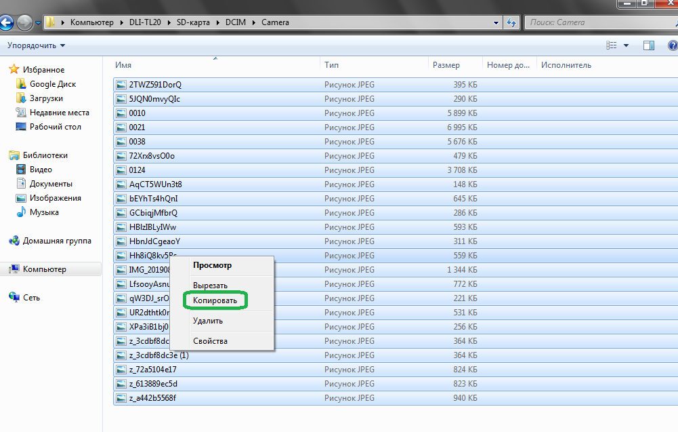This screenshot has height=432, width=678.
Task: Toggle the preview pane button
Action: click(x=648, y=45)
